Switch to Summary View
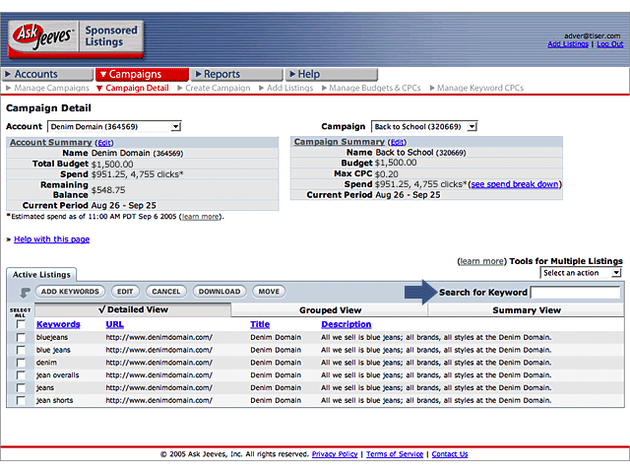Viewport: 630px width, 473px height. (526, 310)
